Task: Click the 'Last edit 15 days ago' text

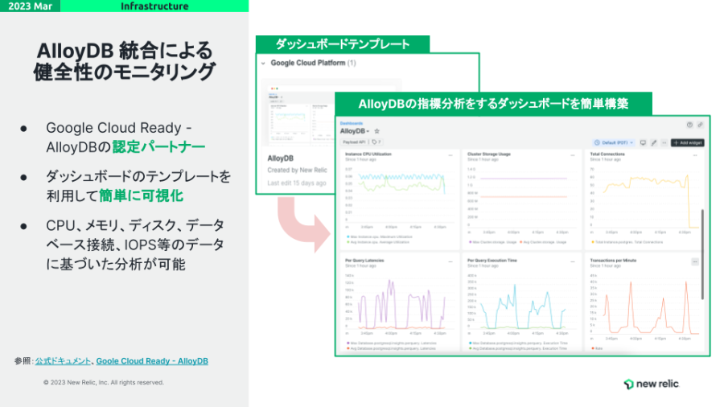Action: (296, 183)
